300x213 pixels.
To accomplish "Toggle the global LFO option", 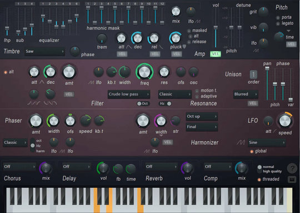I will (x=252, y=151).
